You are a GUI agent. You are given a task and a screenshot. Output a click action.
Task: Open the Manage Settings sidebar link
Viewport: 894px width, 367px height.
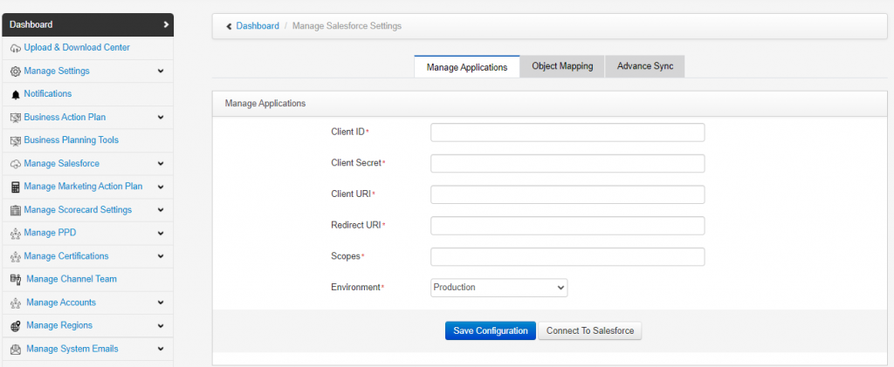tap(57, 71)
